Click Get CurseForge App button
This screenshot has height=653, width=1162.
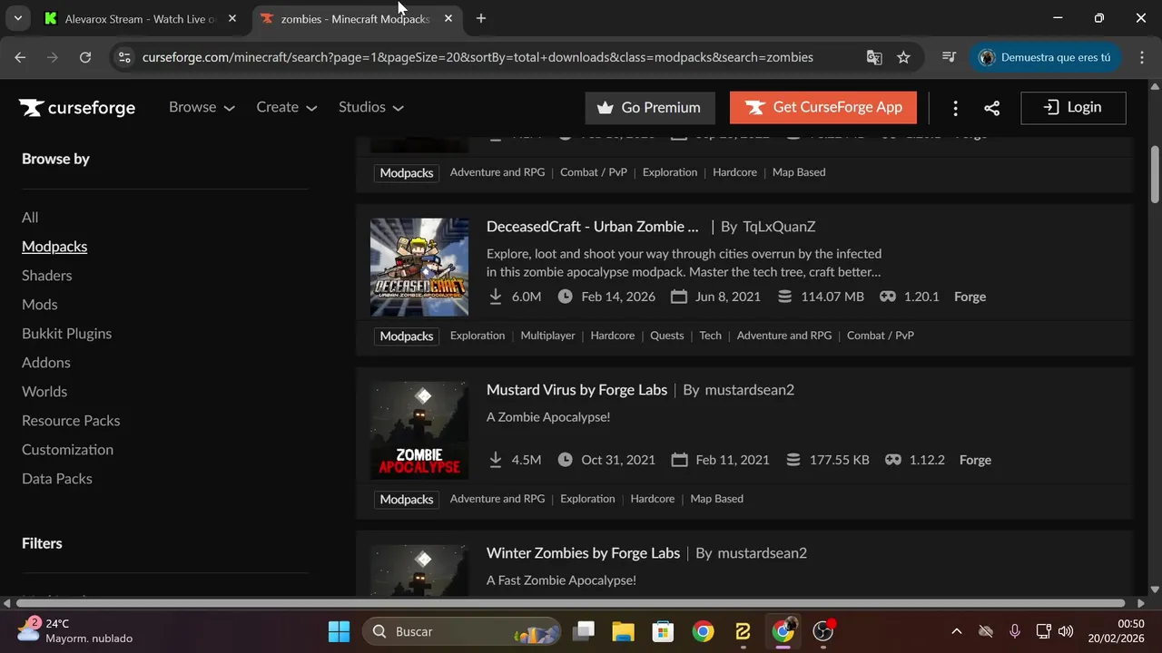point(823,108)
